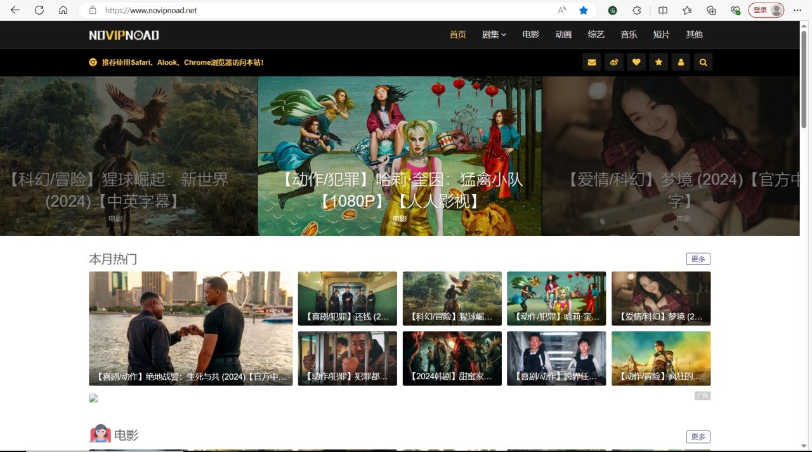Open the 哈莉·奎因：猛禽小队 center carousel slide

pyautogui.click(x=400, y=156)
